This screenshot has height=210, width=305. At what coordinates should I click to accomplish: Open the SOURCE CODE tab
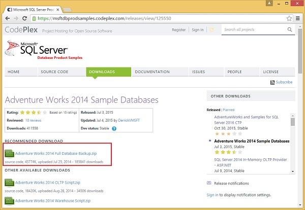click(62, 72)
